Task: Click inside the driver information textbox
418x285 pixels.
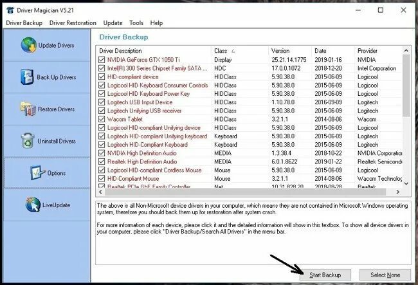Action: coord(253,233)
